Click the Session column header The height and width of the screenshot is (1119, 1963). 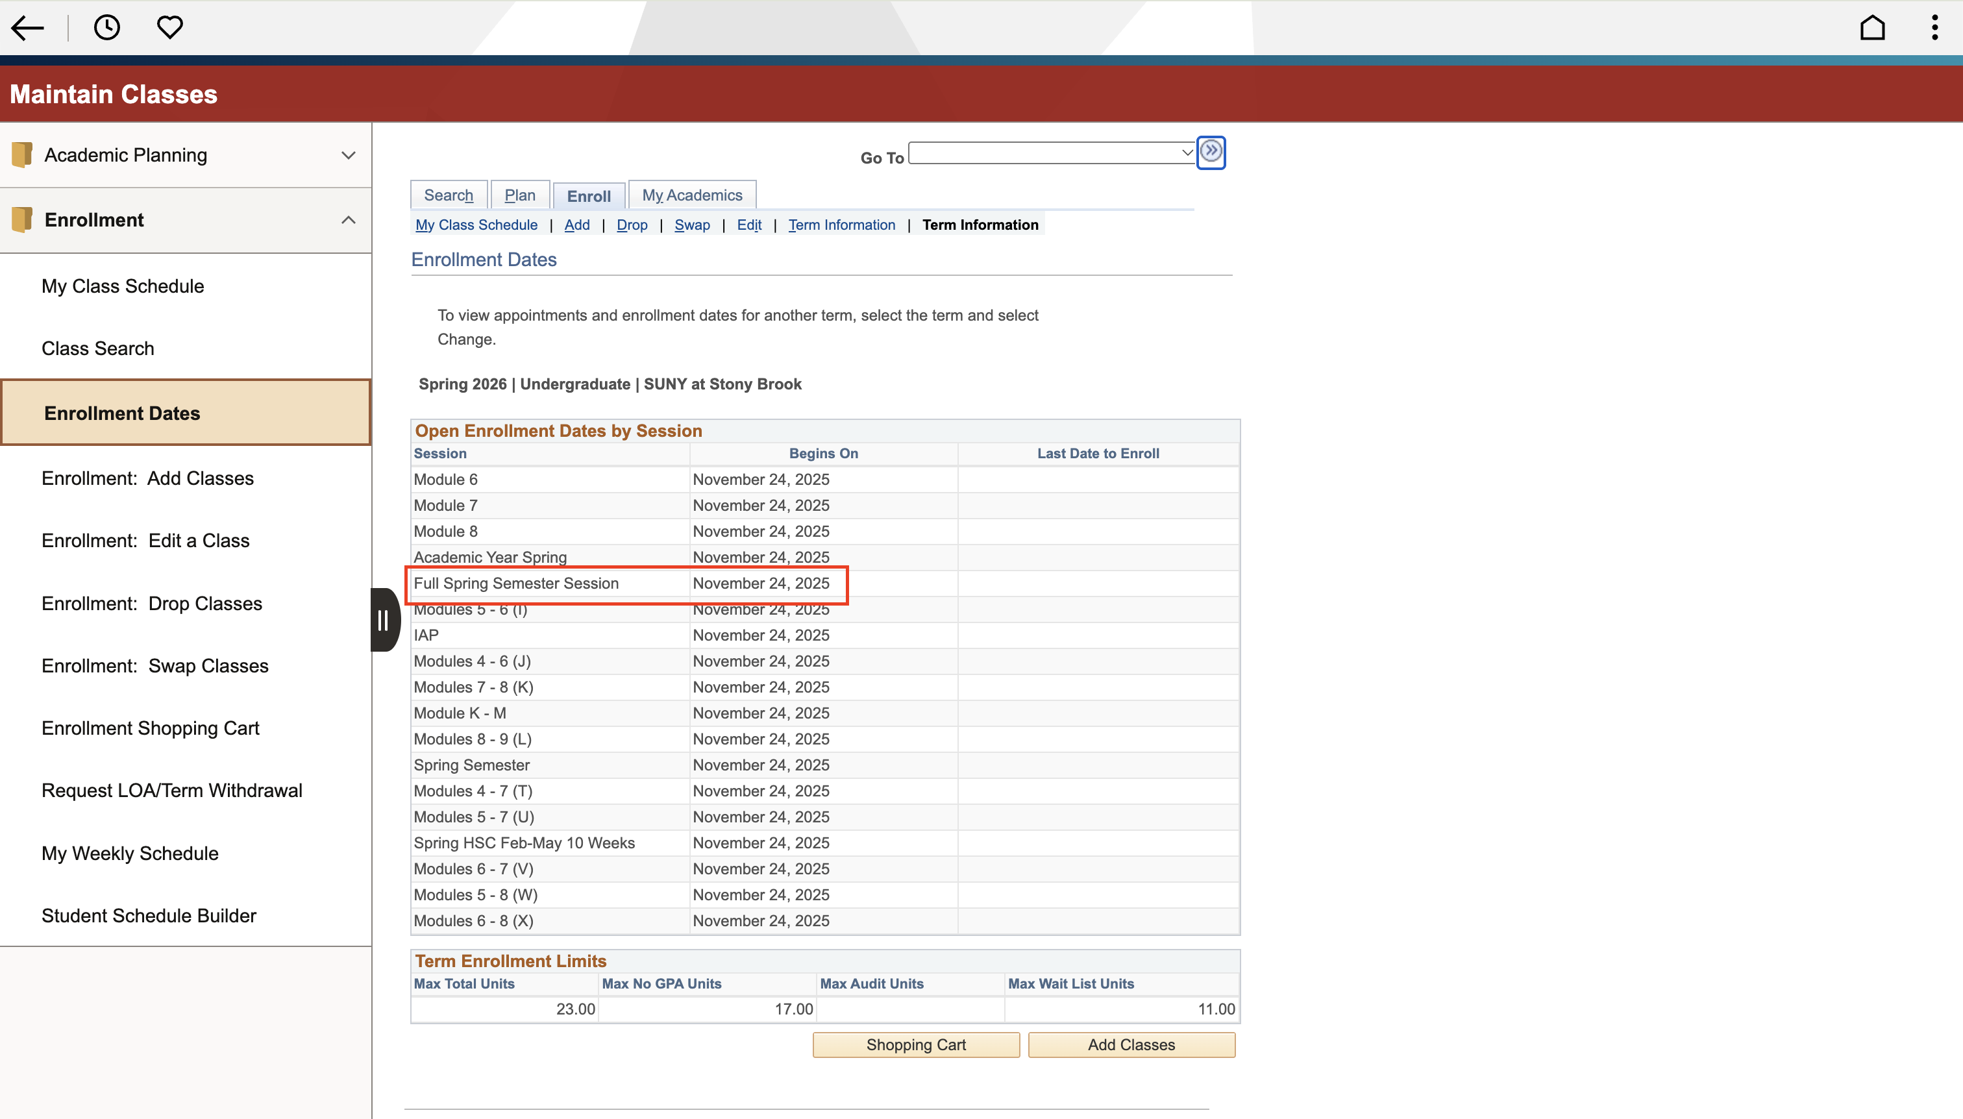pyautogui.click(x=440, y=454)
